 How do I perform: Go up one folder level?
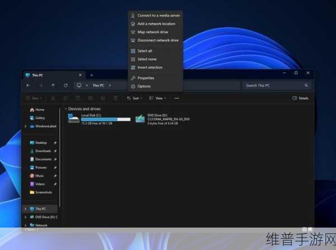[x=53, y=85]
